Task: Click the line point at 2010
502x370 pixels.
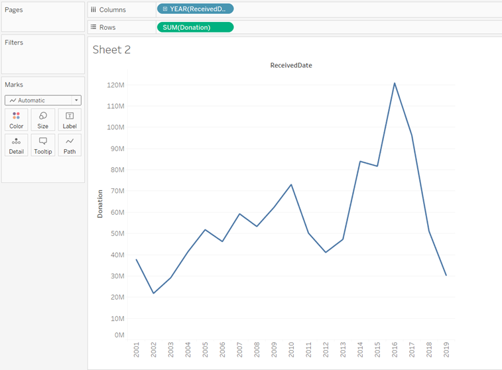Action: 291,185
